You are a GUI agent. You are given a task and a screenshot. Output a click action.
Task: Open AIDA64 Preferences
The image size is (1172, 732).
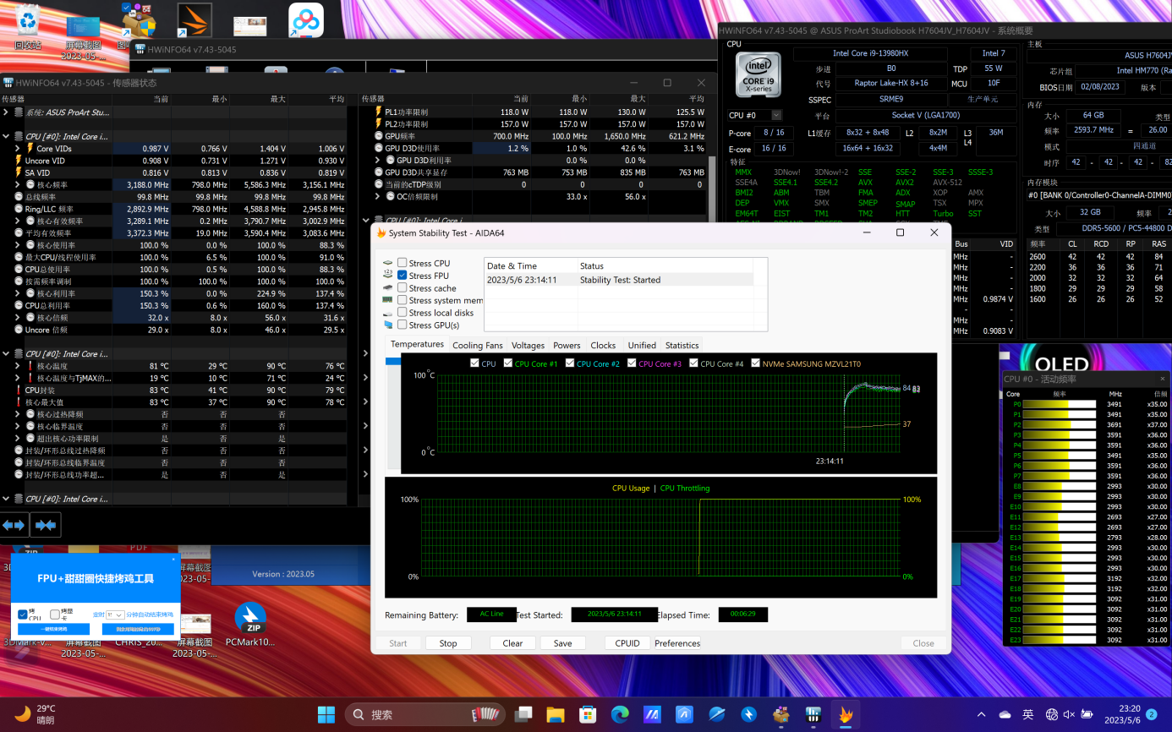(x=677, y=643)
